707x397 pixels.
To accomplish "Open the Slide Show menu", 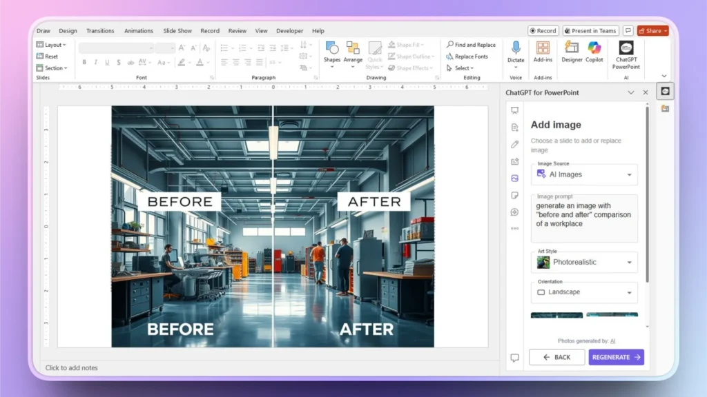I will point(177,30).
